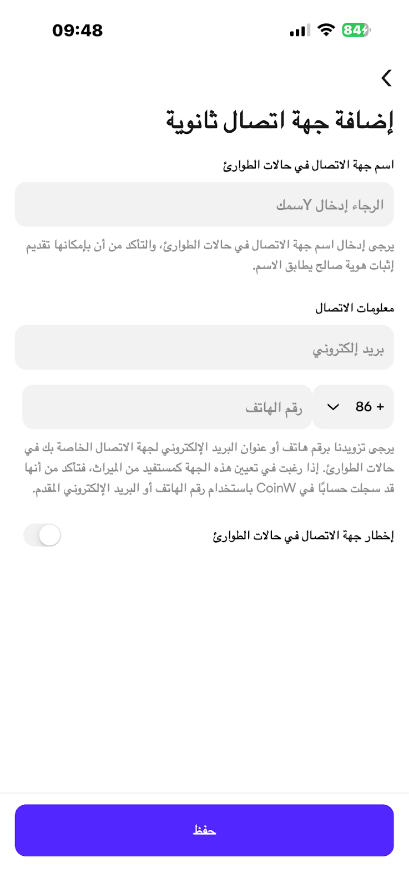Viewport: 409px width, 888px height.
Task: Click the phone number input field
Action: 167,407
